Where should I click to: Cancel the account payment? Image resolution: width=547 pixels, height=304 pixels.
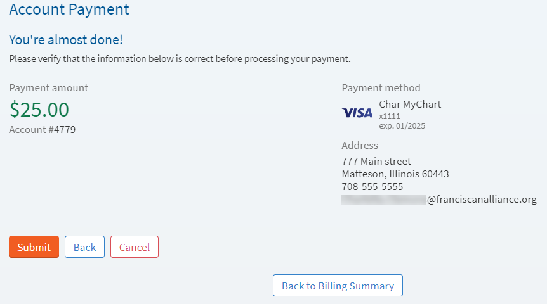tap(135, 247)
